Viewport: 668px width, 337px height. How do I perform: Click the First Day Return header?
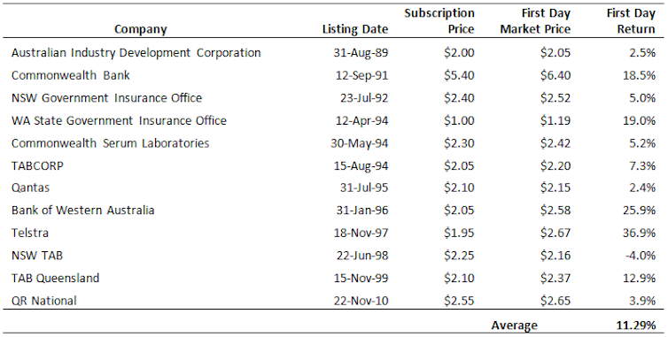click(x=631, y=21)
